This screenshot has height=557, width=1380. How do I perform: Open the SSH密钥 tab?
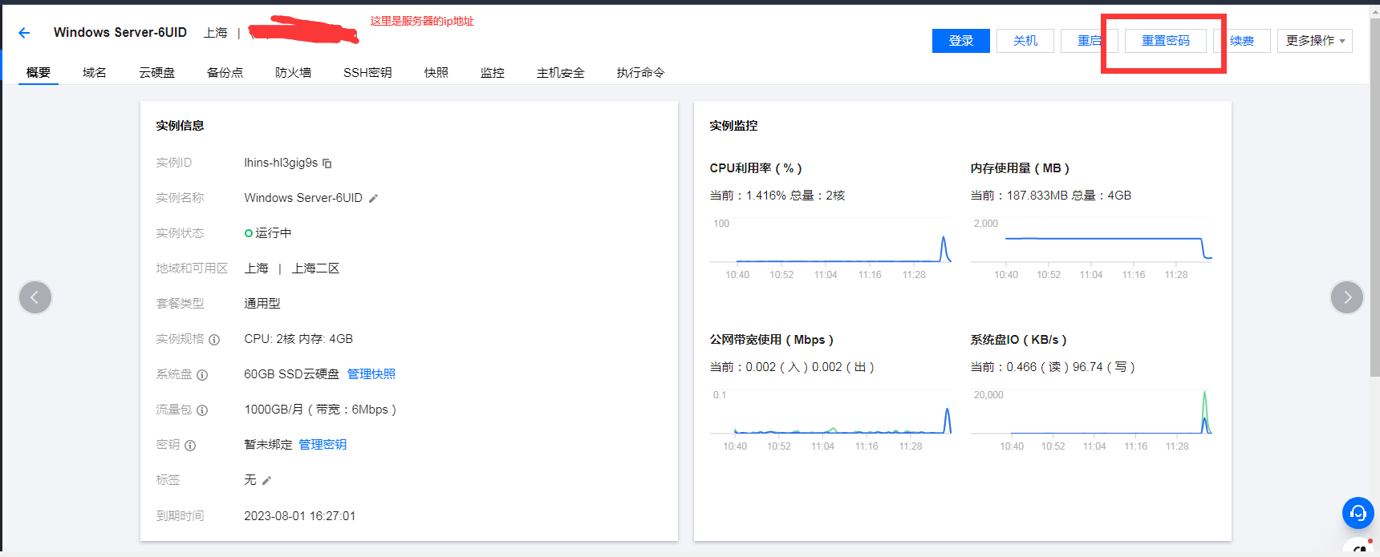point(367,73)
